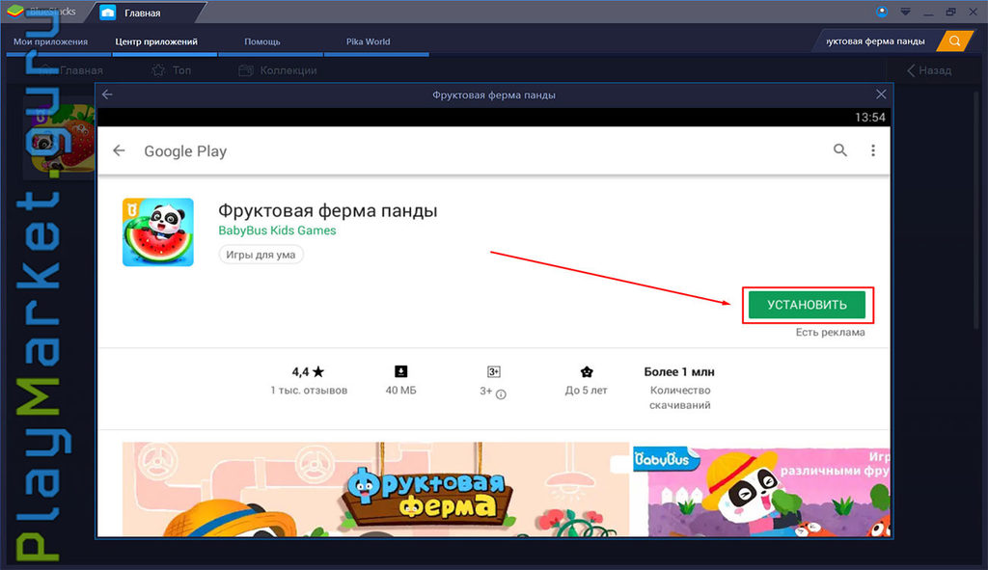Close the Фруктовая ферма панды popup

pos(881,95)
